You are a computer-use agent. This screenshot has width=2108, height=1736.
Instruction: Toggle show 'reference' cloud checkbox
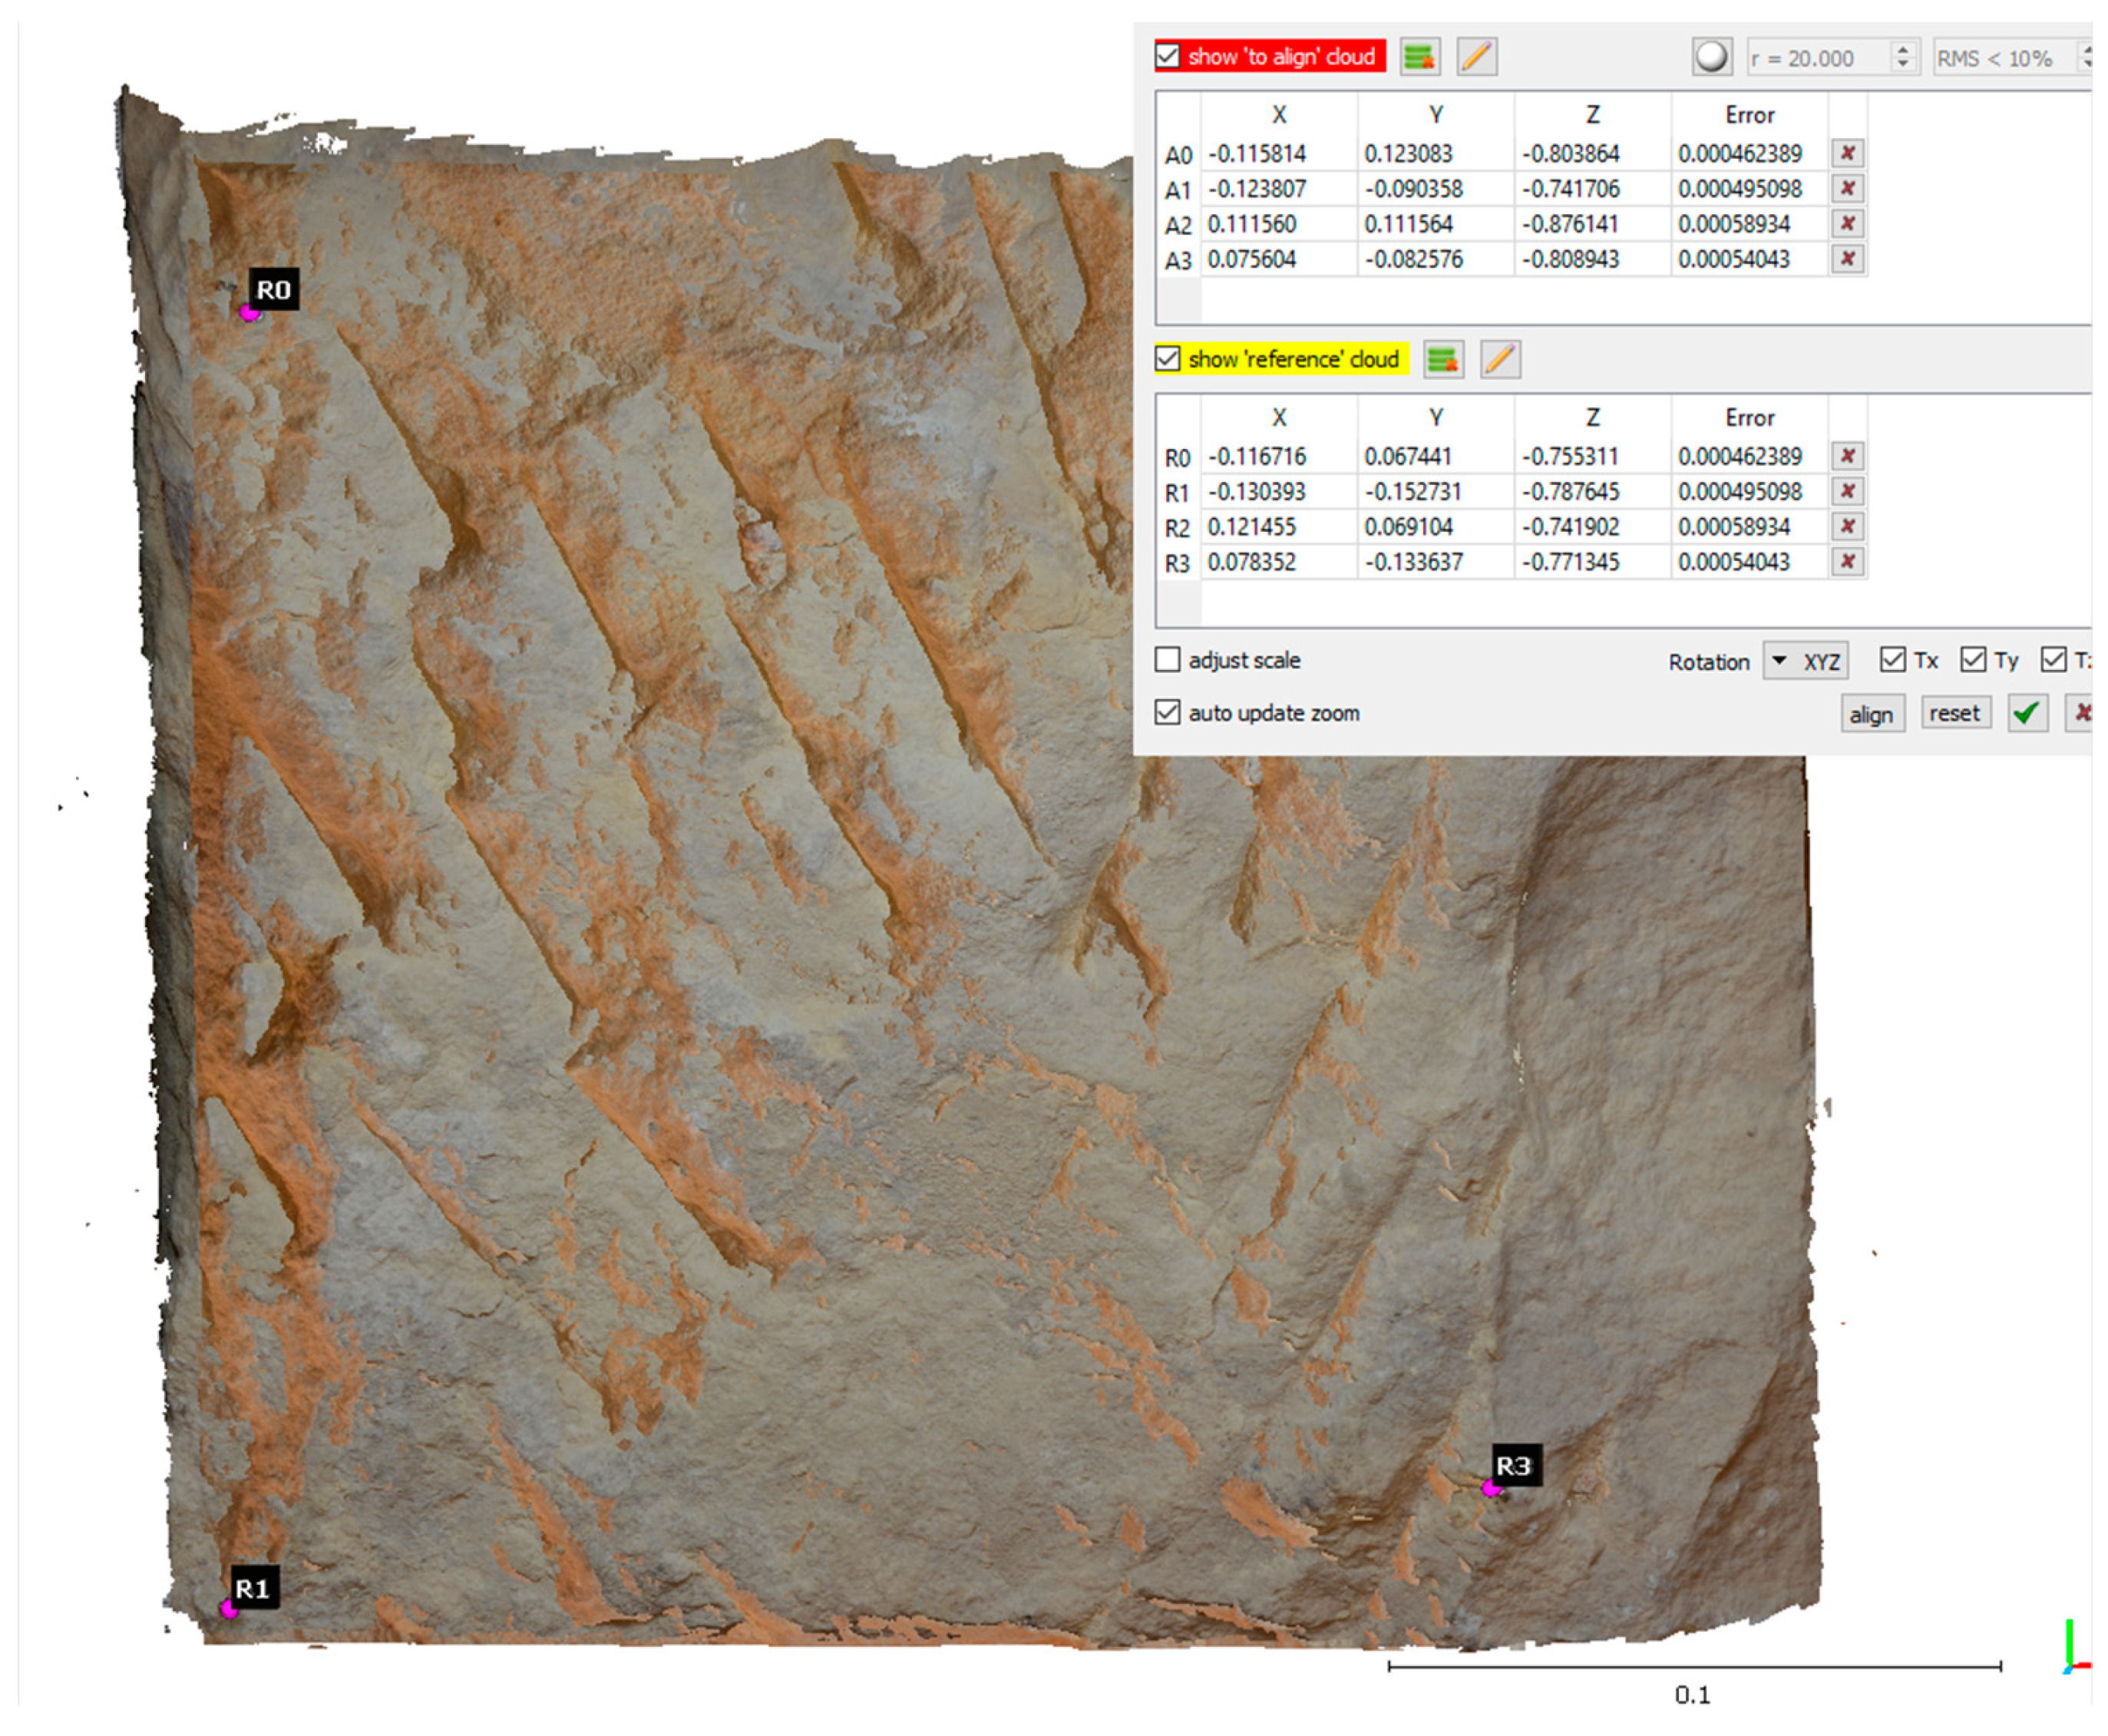[x=1167, y=359]
